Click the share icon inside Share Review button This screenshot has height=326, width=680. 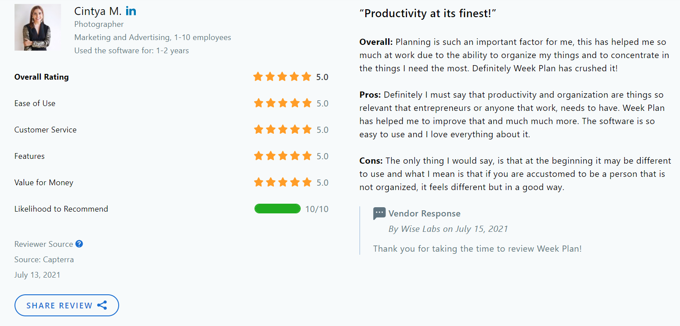102,305
